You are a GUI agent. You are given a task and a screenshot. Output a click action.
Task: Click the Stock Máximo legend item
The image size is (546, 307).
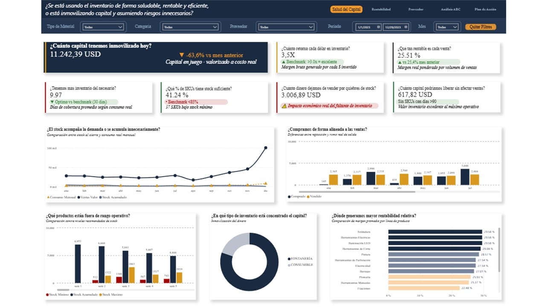tap(110, 295)
